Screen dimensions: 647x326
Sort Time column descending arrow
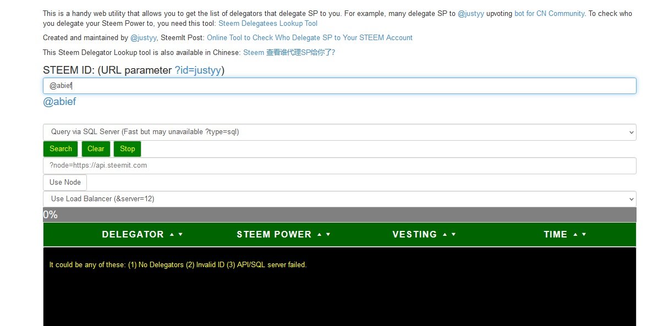pyautogui.click(x=584, y=235)
